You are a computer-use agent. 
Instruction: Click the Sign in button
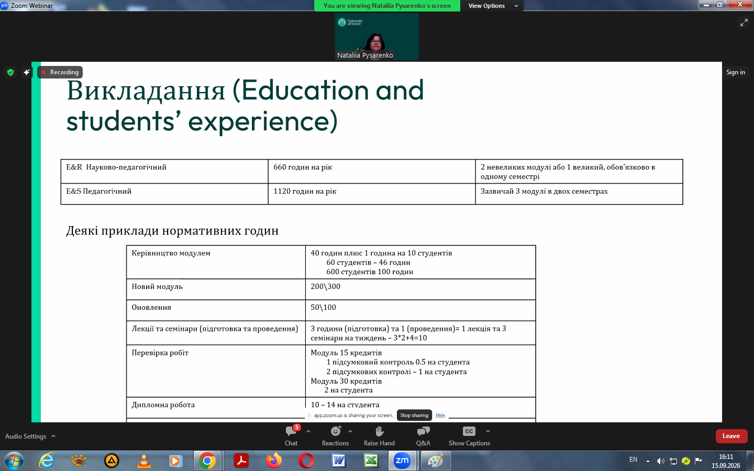[x=736, y=72]
